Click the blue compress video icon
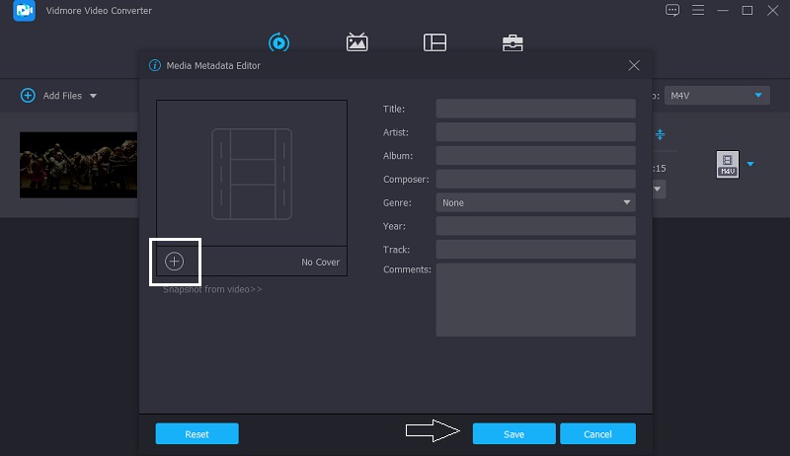The width and height of the screenshot is (790, 456). click(x=661, y=134)
